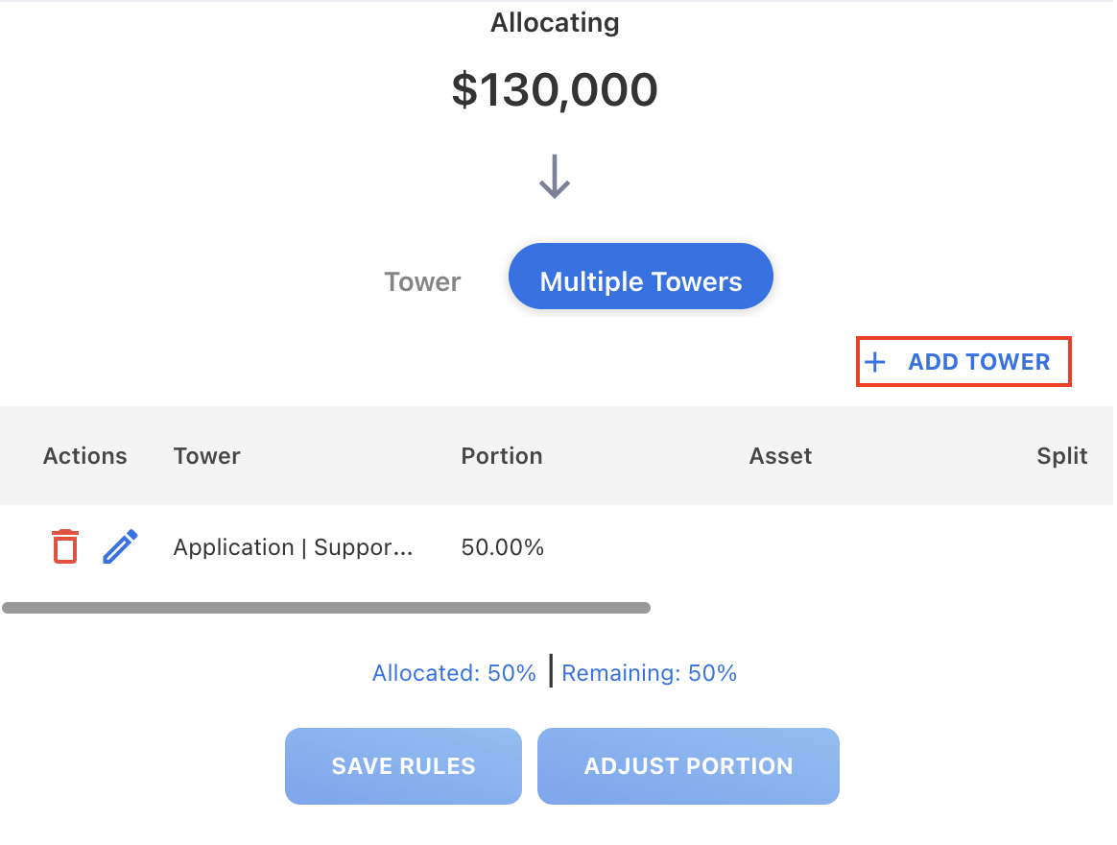The width and height of the screenshot is (1117, 845).
Task: Select the Application | Suppor... tower cell
Action: pos(293,547)
